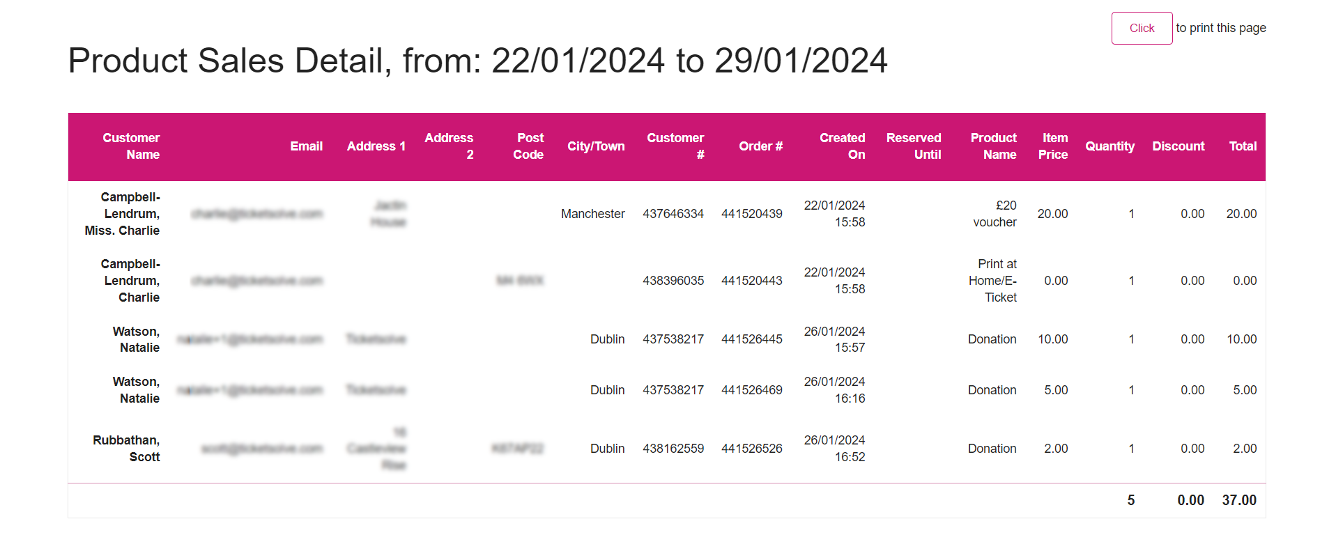The width and height of the screenshot is (1336, 542).
Task: Click order number 441526526
Action: [752, 449]
